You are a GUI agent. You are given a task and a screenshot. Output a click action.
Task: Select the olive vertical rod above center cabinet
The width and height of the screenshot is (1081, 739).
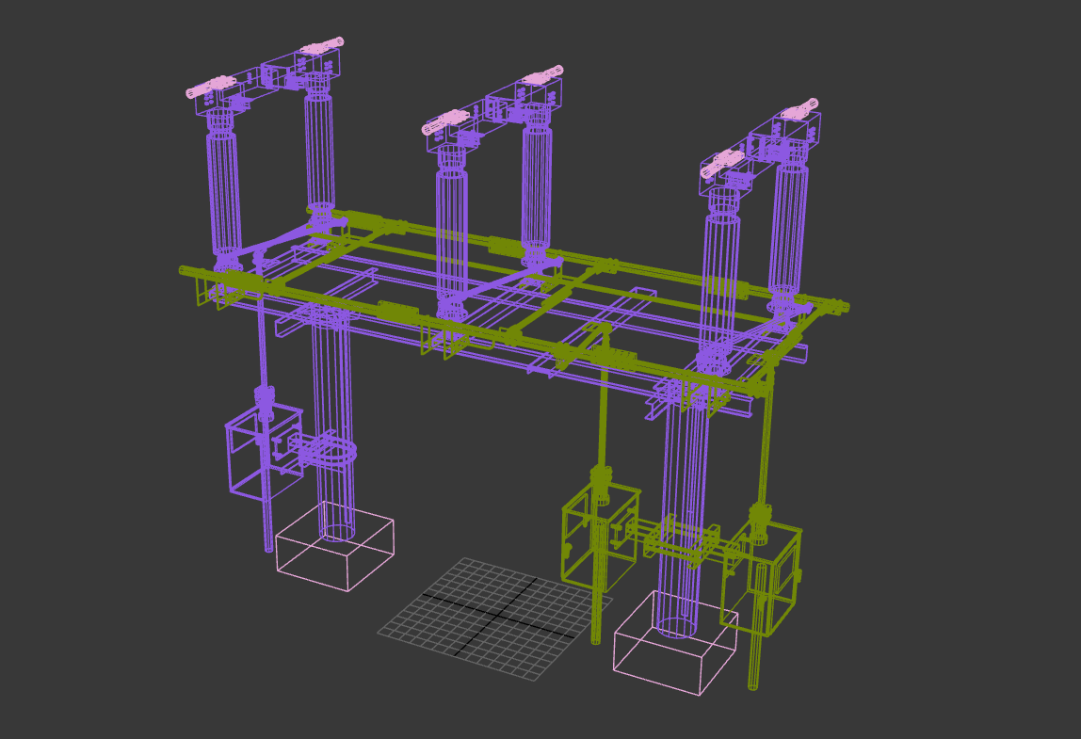coord(602,414)
